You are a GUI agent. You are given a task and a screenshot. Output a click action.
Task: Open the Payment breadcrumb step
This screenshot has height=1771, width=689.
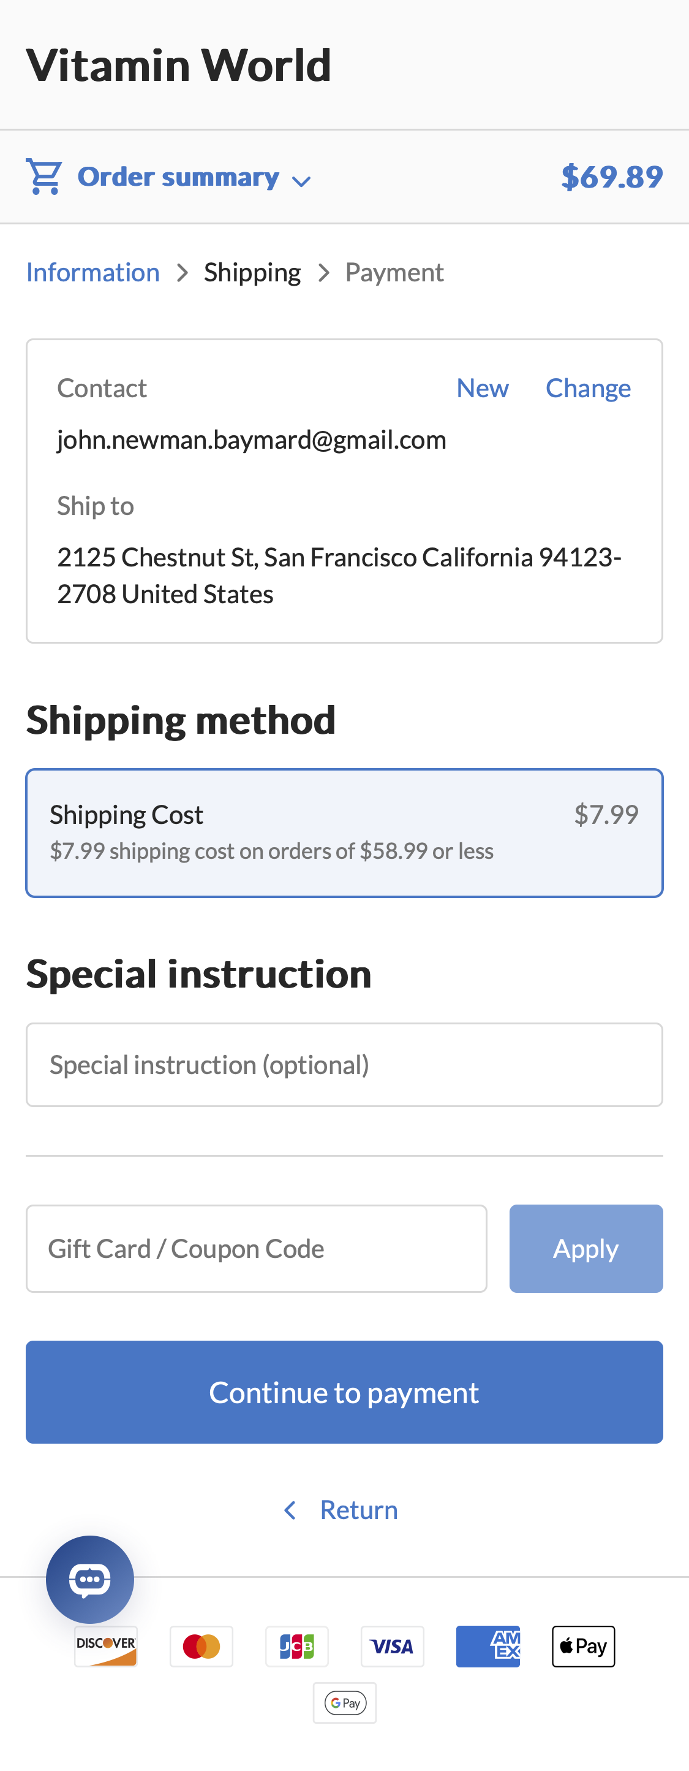click(x=394, y=272)
